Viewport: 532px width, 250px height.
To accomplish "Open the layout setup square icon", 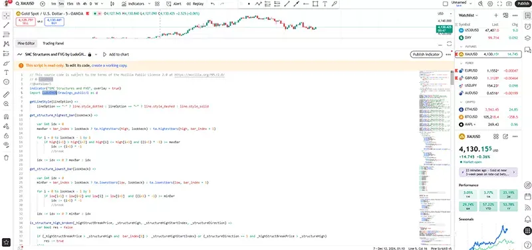I will pos(446,4).
